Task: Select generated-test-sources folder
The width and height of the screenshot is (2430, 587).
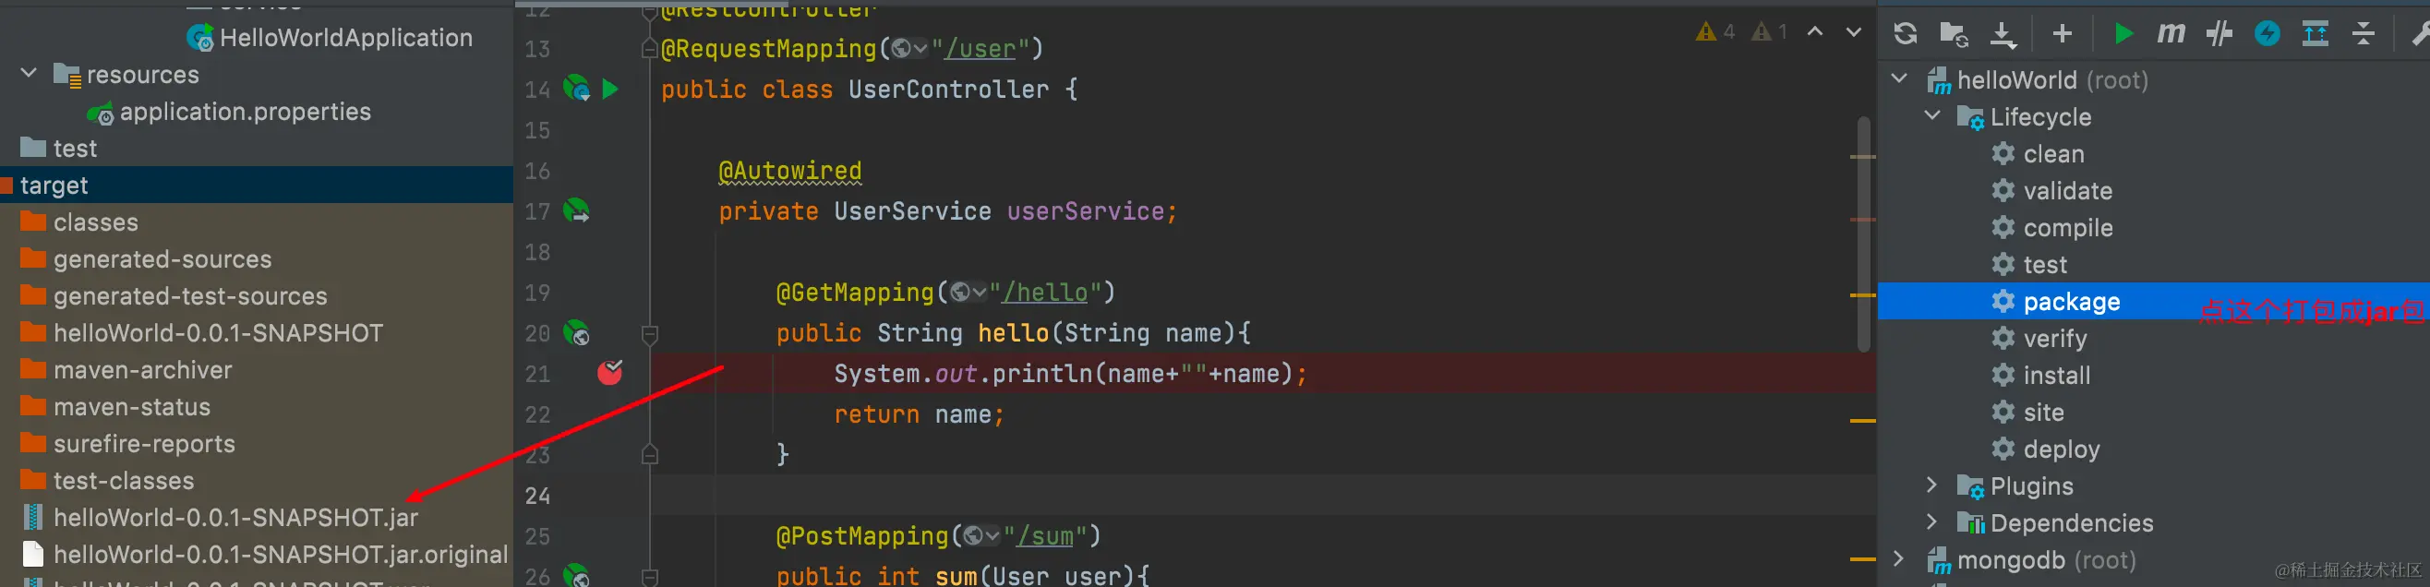Action: [174, 295]
